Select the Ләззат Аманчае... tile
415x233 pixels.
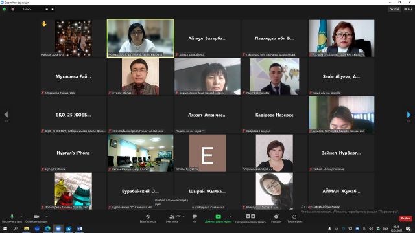click(207, 115)
